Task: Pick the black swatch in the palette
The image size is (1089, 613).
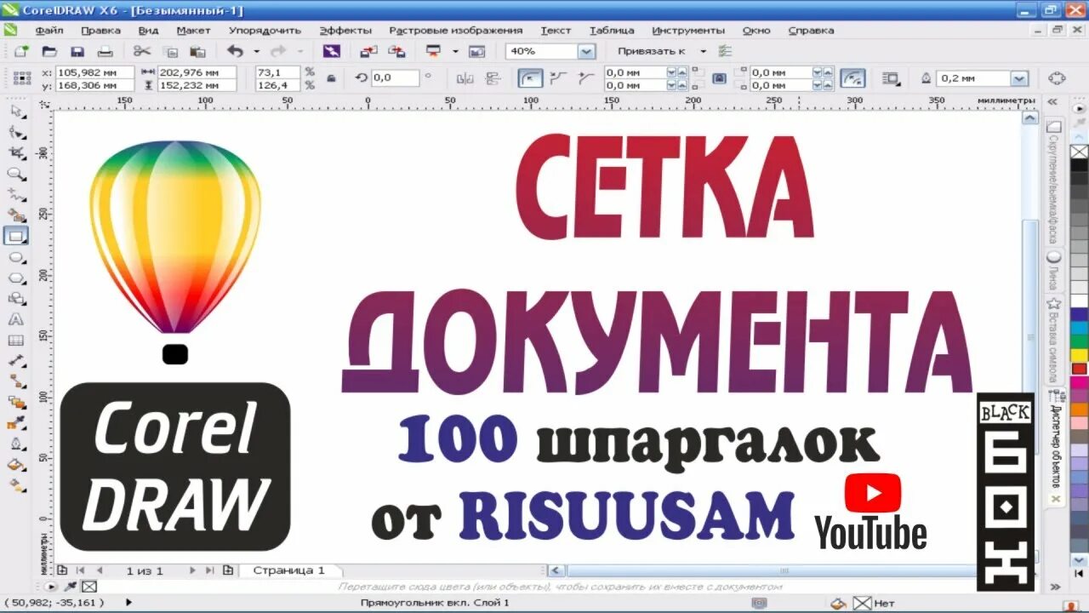Action: (x=1079, y=166)
